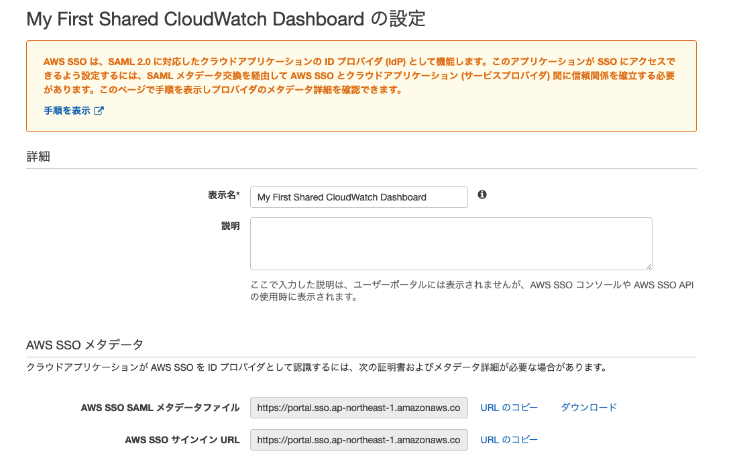Click the AWS SSO メタデータ section heading
Viewport: 729px width, 460px height.
coord(85,345)
